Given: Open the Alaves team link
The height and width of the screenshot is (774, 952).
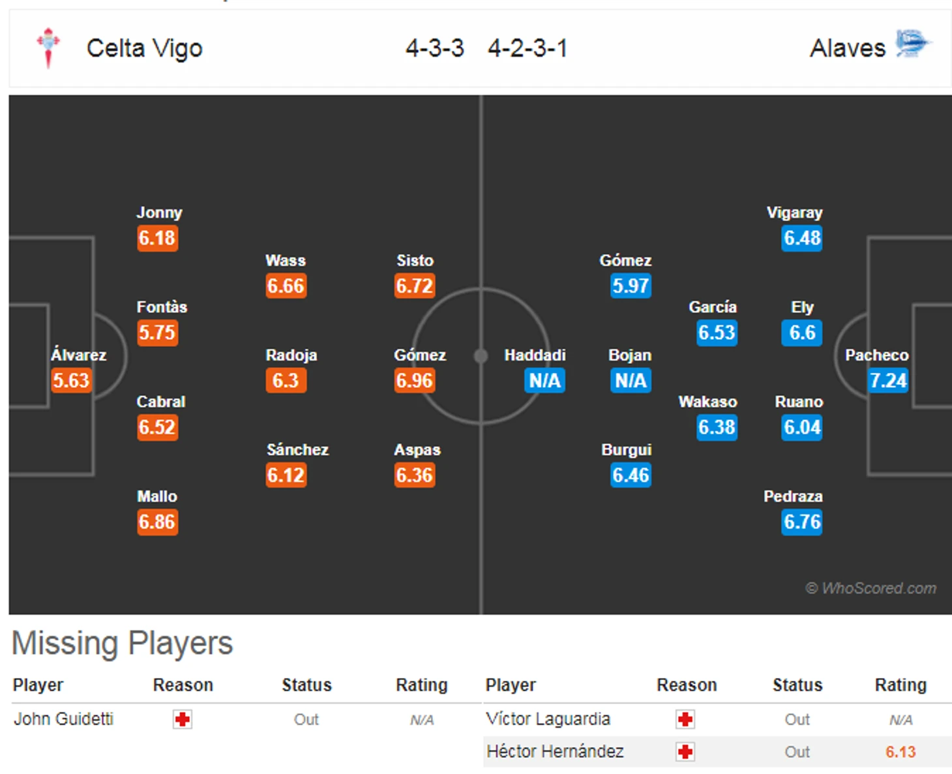Looking at the screenshot, I should tap(848, 48).
